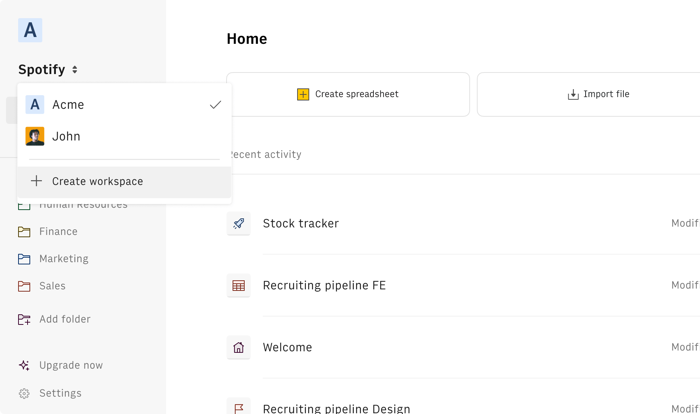The width and height of the screenshot is (700, 414).
Task: Click the Import file button
Action: coord(598,94)
